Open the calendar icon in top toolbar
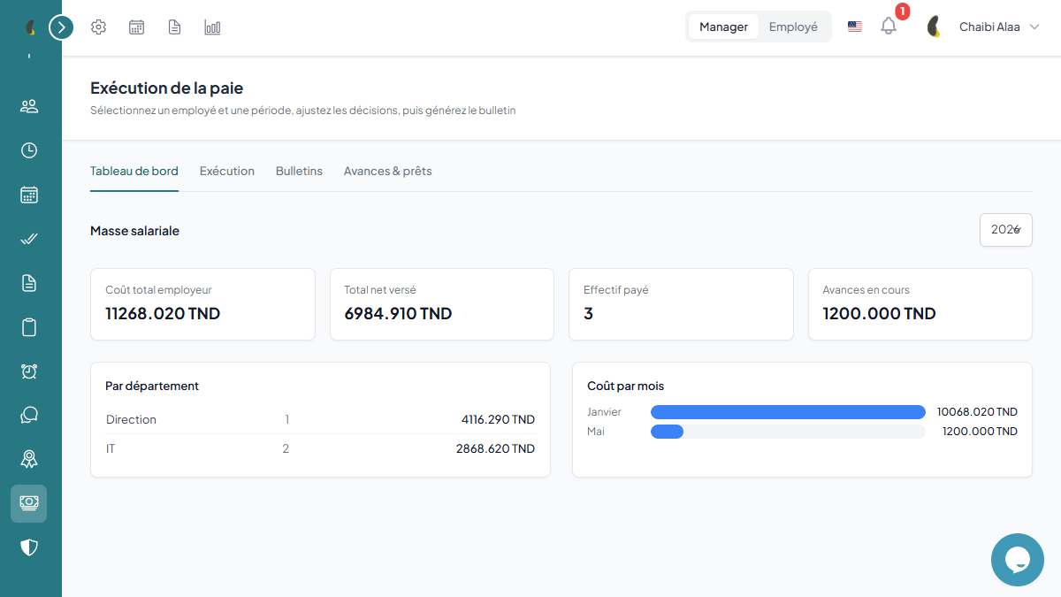The height and width of the screenshot is (597, 1061). click(136, 27)
